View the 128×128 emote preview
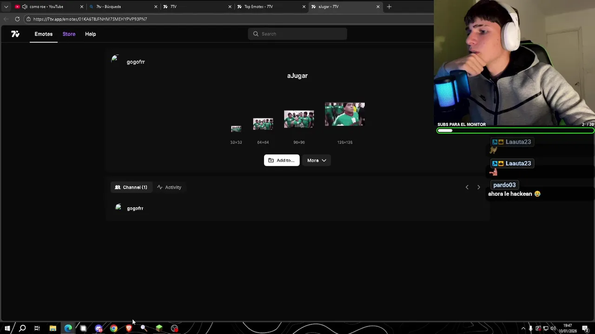 pyautogui.click(x=345, y=114)
